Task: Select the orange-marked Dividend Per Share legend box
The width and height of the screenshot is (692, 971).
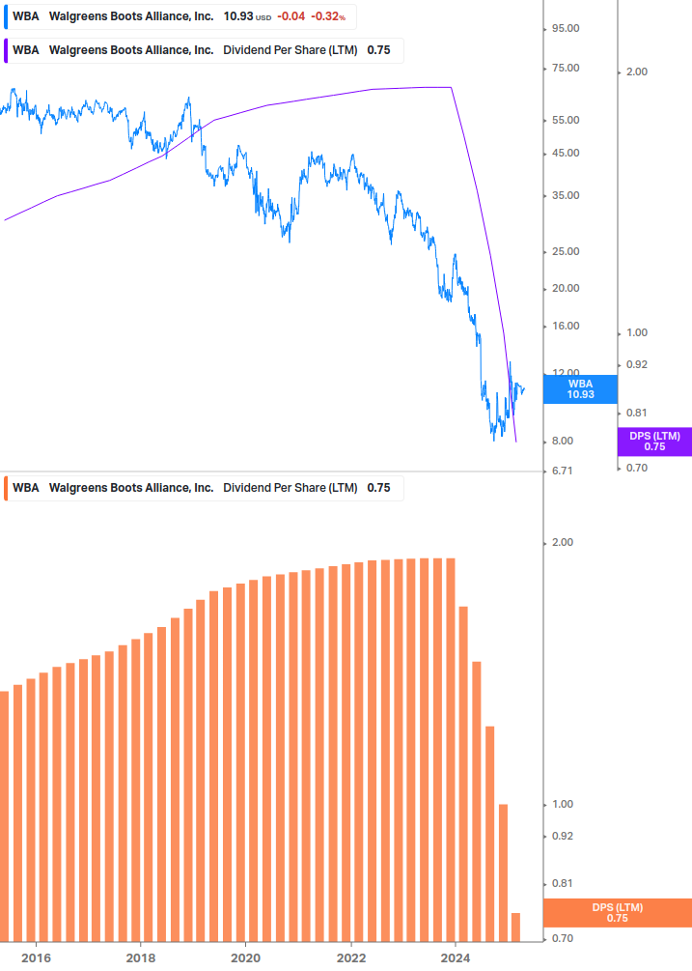Action: pyautogui.click(x=204, y=488)
